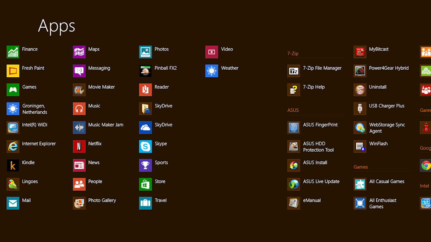Image resolution: width=431 pixels, height=242 pixels.
Task: Open the Store app icon
Action: click(145, 184)
